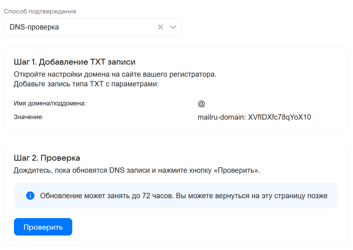Click empty space inside the confirmation method field
This screenshot has width=353, height=250.
click(x=107, y=27)
